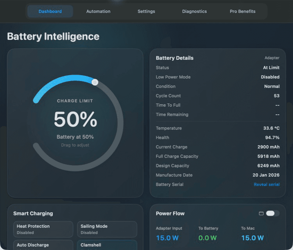Viewport: 293px width, 250px height.
Task: Click the To Mac 15.0 W reading
Action: 252,238
